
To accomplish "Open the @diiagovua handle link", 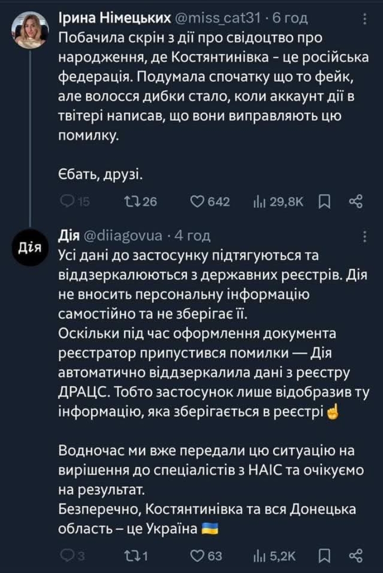I will (x=124, y=235).
